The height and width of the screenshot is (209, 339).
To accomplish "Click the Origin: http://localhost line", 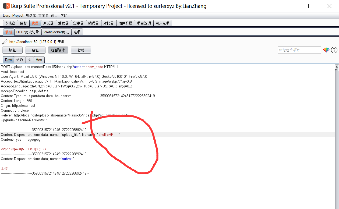I will 18,106.
